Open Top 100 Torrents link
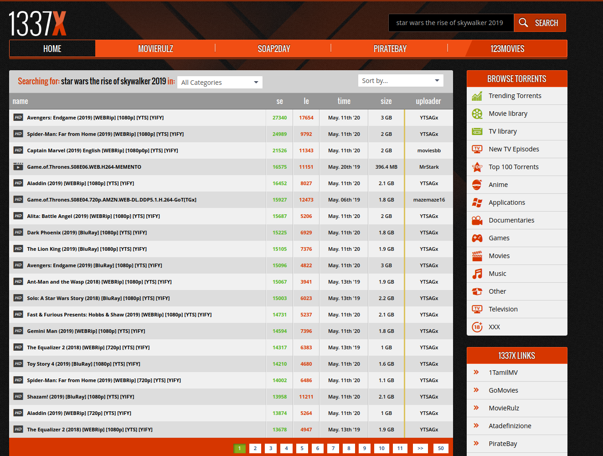603x456 pixels. tap(514, 167)
